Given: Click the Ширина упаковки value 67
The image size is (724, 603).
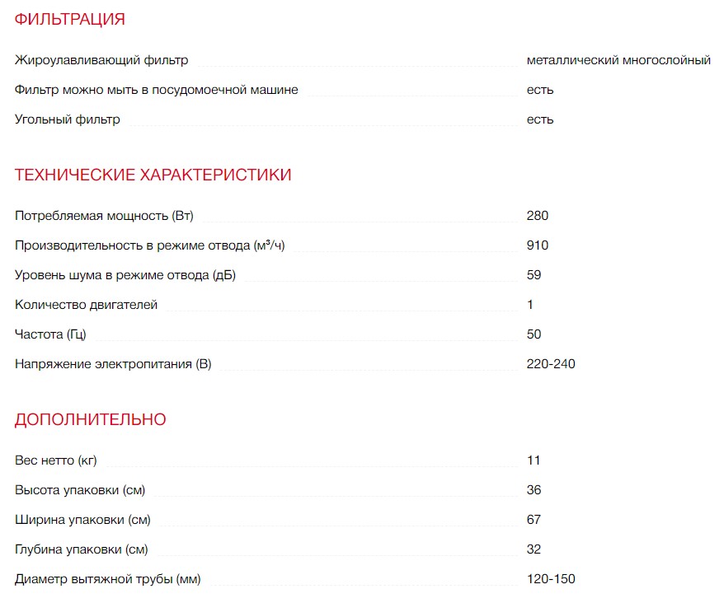Looking at the screenshot, I should [x=534, y=520].
